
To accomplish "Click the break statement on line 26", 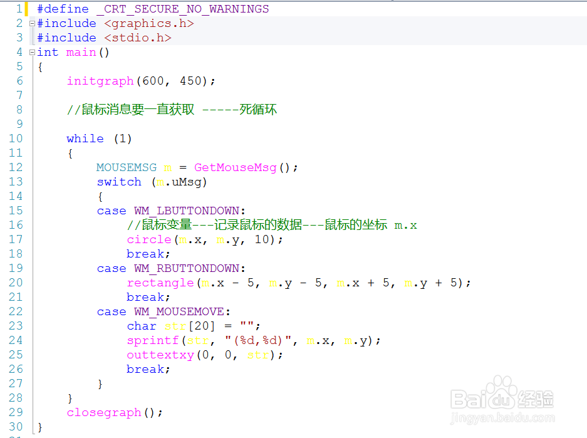I will tap(148, 370).
